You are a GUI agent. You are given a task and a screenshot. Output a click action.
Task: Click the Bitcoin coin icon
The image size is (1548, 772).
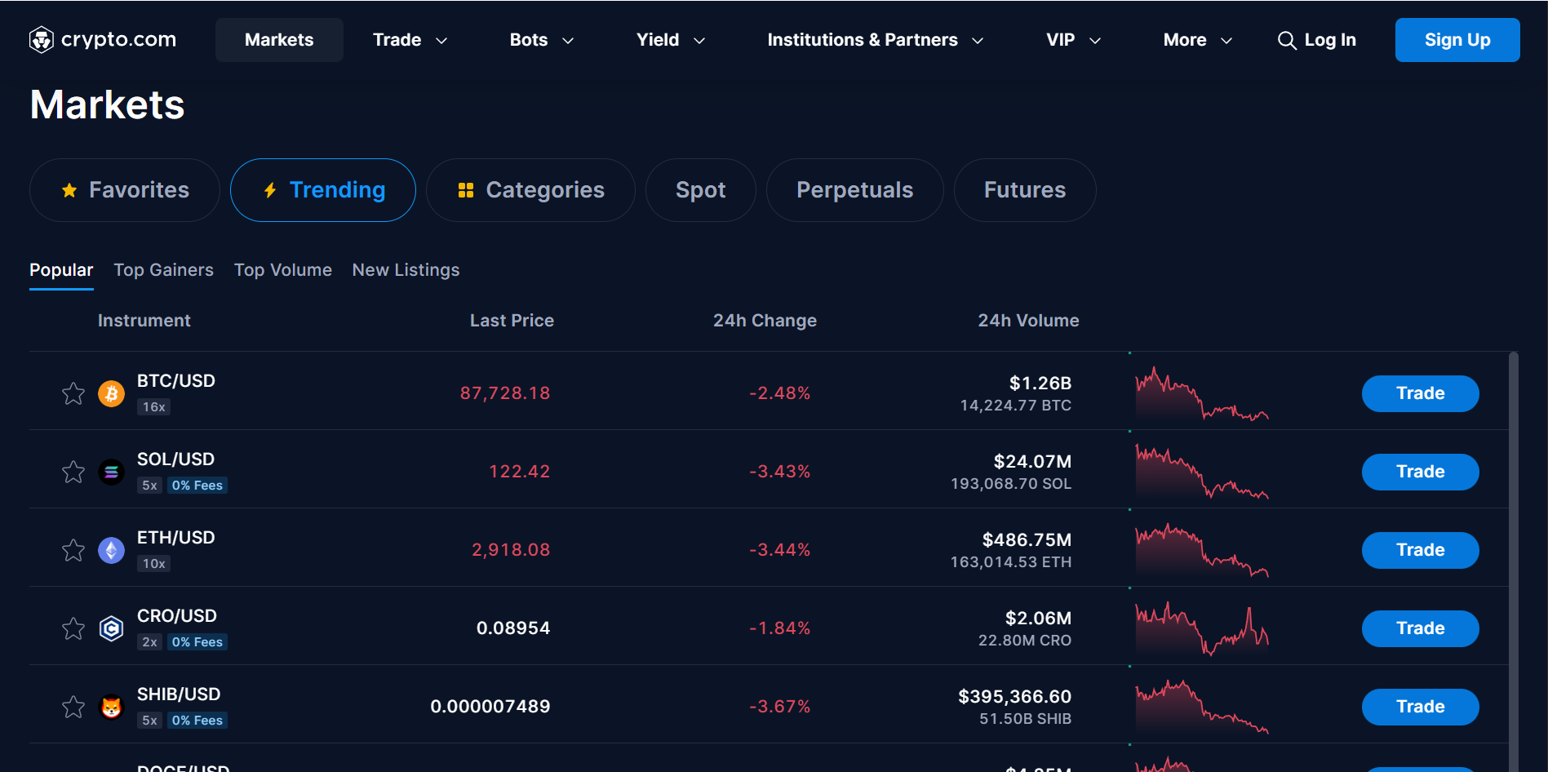click(112, 393)
